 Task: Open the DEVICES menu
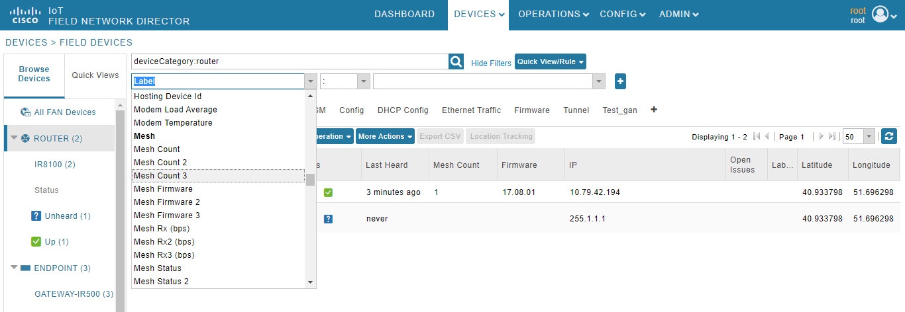[x=478, y=15]
